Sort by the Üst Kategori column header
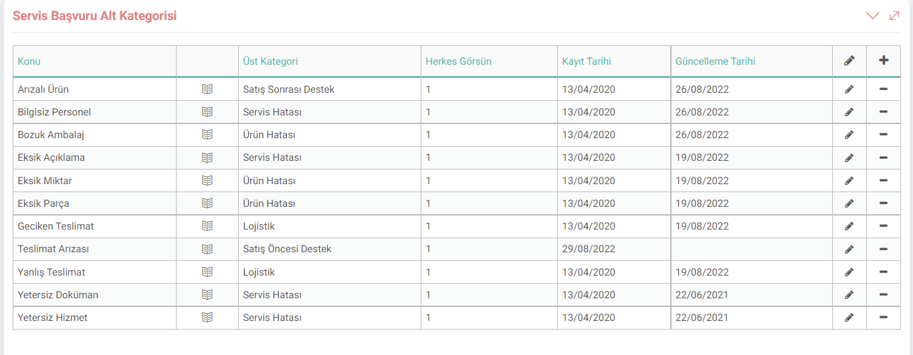Image resolution: width=913 pixels, height=355 pixels. coord(270,61)
